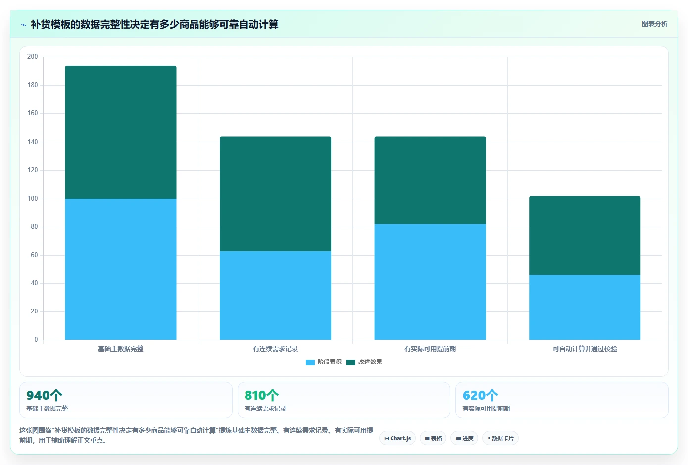Click the dark green segment of 有实际可用提前期 bar
688x465 pixels.
click(430, 180)
